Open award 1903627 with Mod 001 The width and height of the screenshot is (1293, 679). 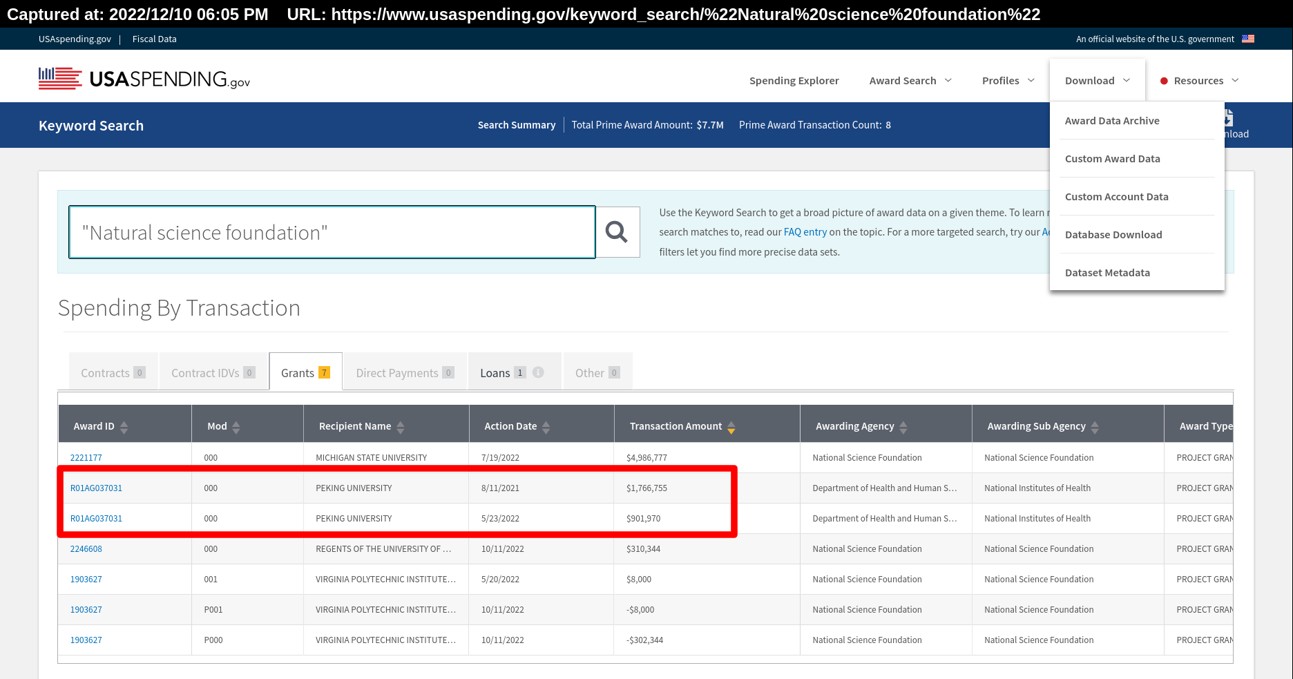pyautogui.click(x=86, y=580)
